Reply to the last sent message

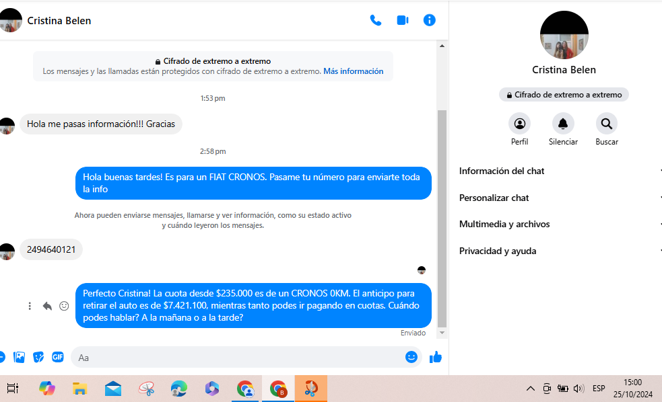pyautogui.click(x=47, y=306)
